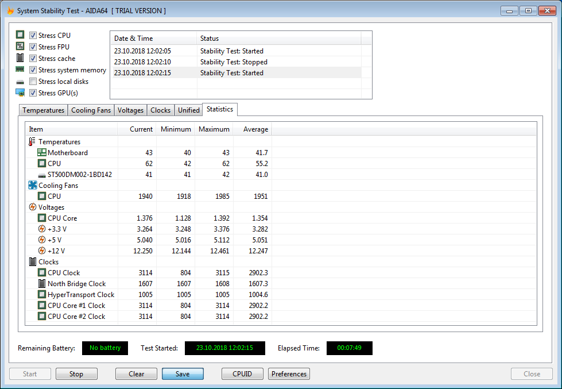Enable the Stress local disks checkbox
Viewport: 562px width, 389px height.
(x=33, y=82)
